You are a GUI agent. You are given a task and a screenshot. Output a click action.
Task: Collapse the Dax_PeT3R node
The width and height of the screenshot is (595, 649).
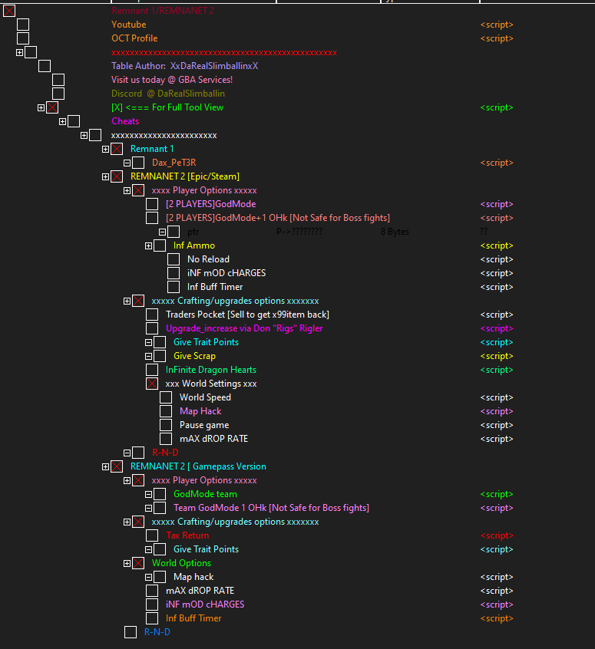[x=127, y=163]
